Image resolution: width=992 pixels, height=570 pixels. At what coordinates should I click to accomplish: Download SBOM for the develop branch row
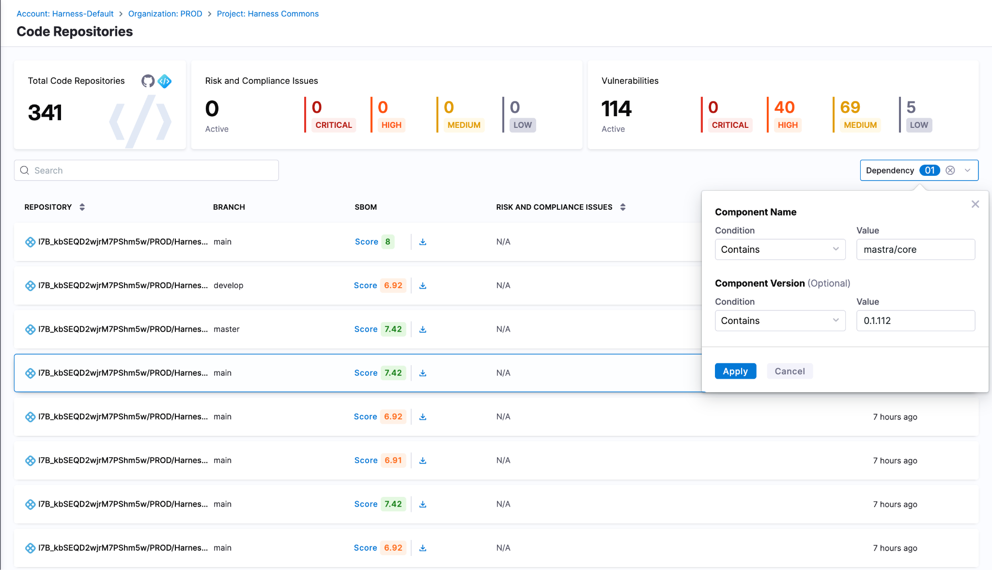click(423, 285)
